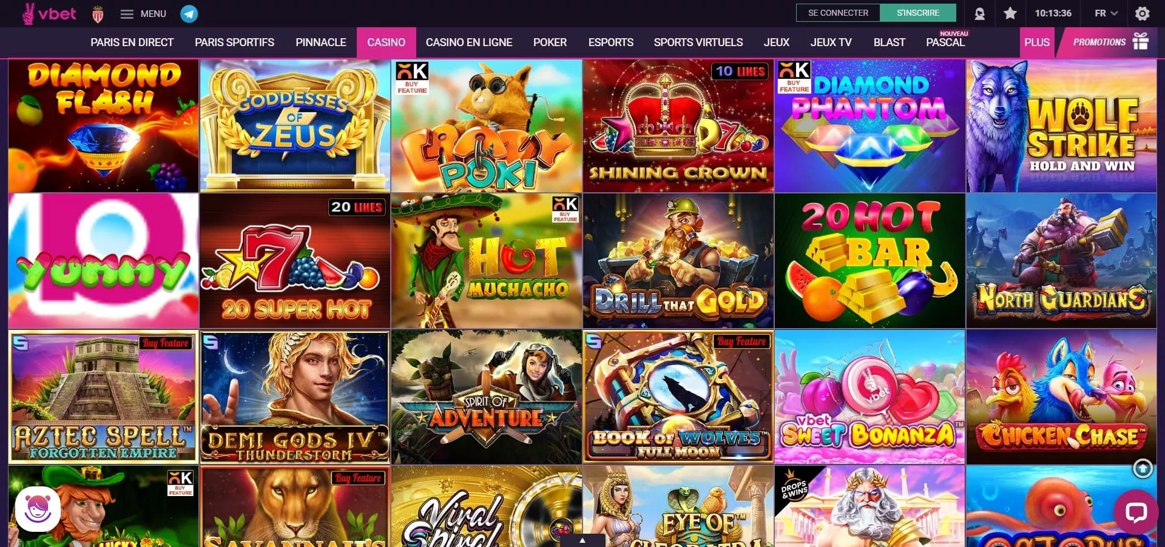Click the support agent headset icon
This screenshot has width=1165, height=547.
(x=979, y=13)
